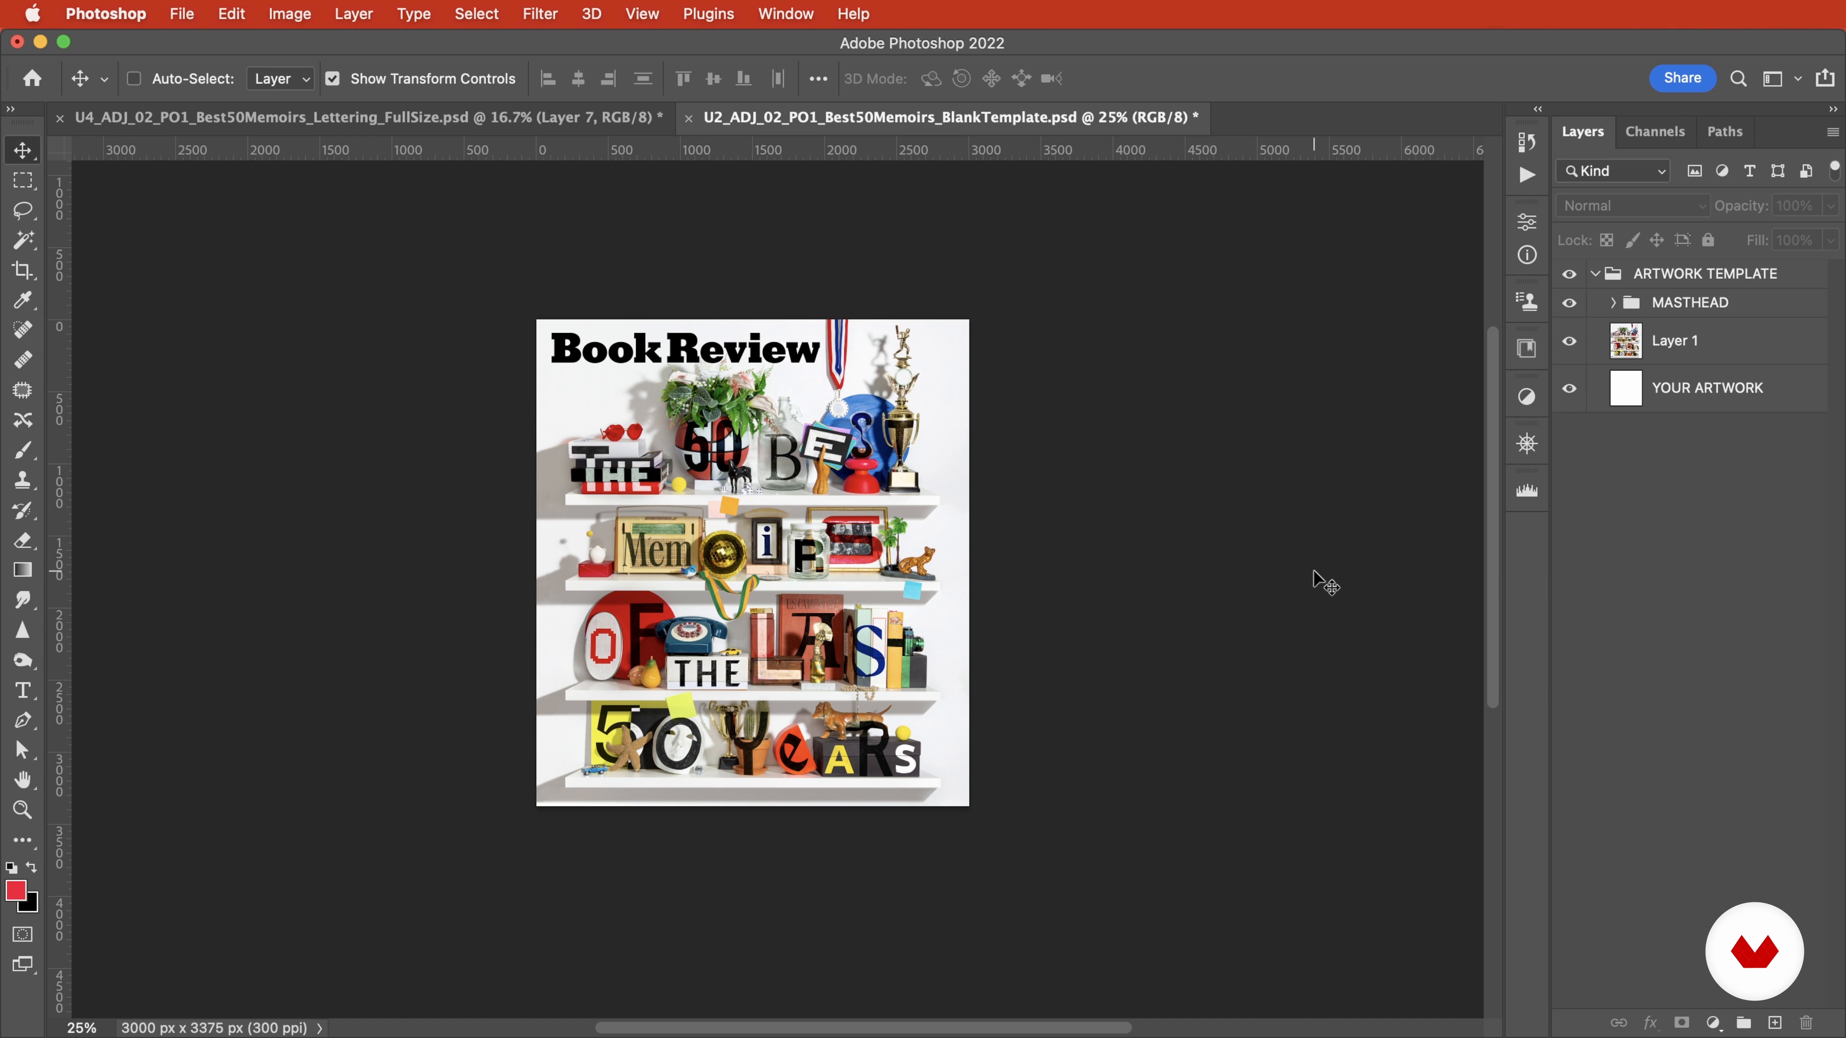Open the Properties panel icon

tap(1526, 223)
